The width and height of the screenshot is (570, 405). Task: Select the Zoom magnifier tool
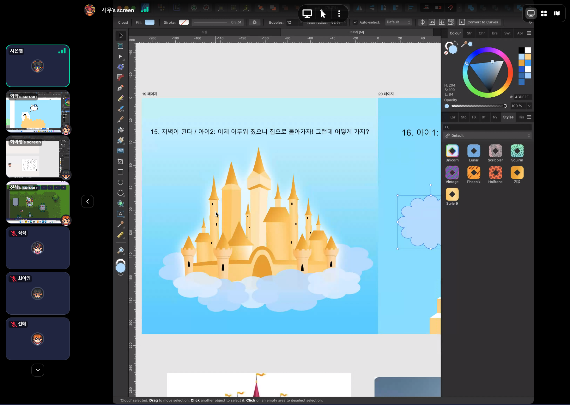[x=120, y=251]
